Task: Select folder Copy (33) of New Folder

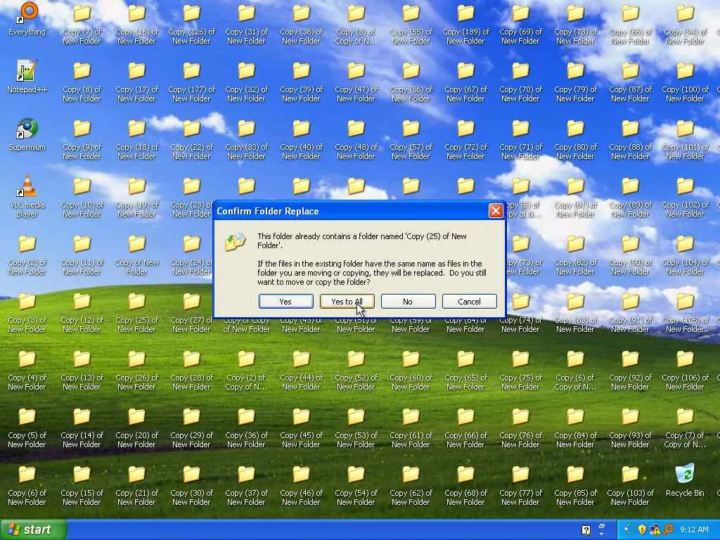Action: coord(246,141)
